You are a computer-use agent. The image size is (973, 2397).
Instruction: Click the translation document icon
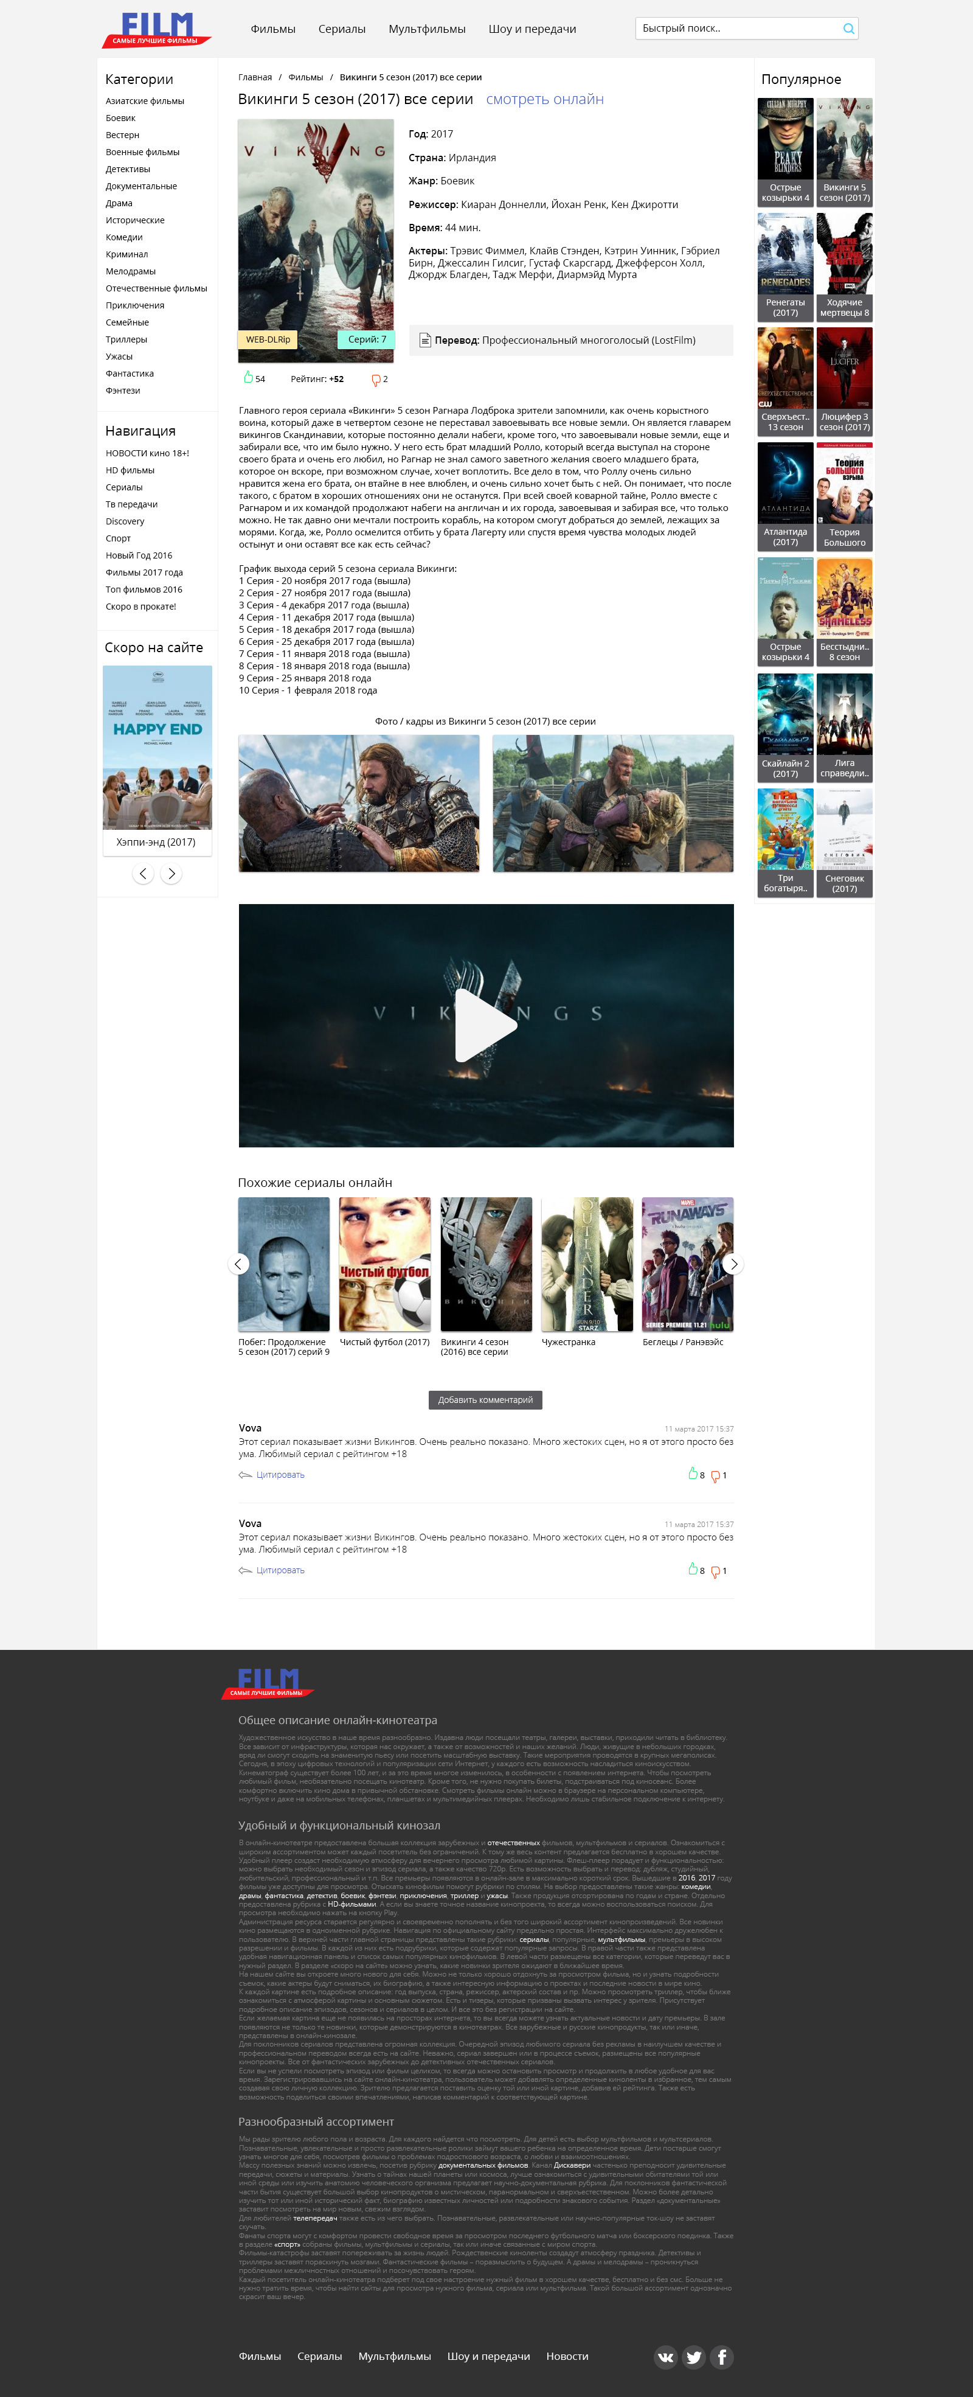coord(425,341)
